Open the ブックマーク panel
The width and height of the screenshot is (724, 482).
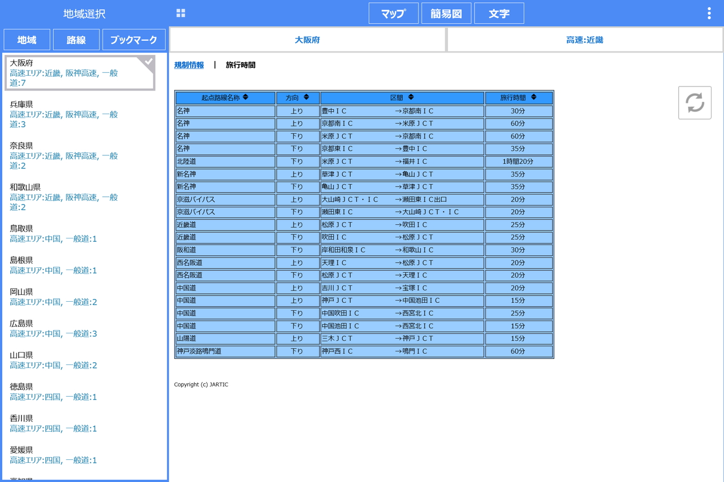pyautogui.click(x=133, y=40)
